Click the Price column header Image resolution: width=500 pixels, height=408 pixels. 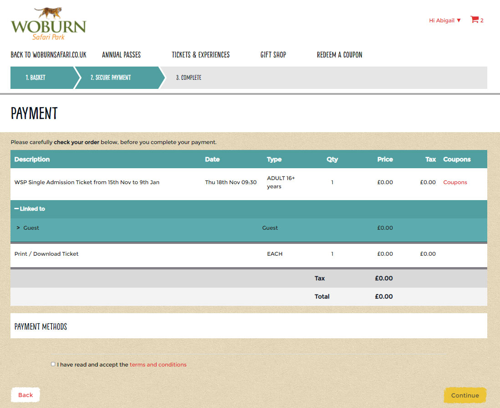385,159
